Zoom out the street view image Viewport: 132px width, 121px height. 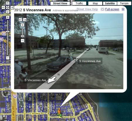coord(23,41)
